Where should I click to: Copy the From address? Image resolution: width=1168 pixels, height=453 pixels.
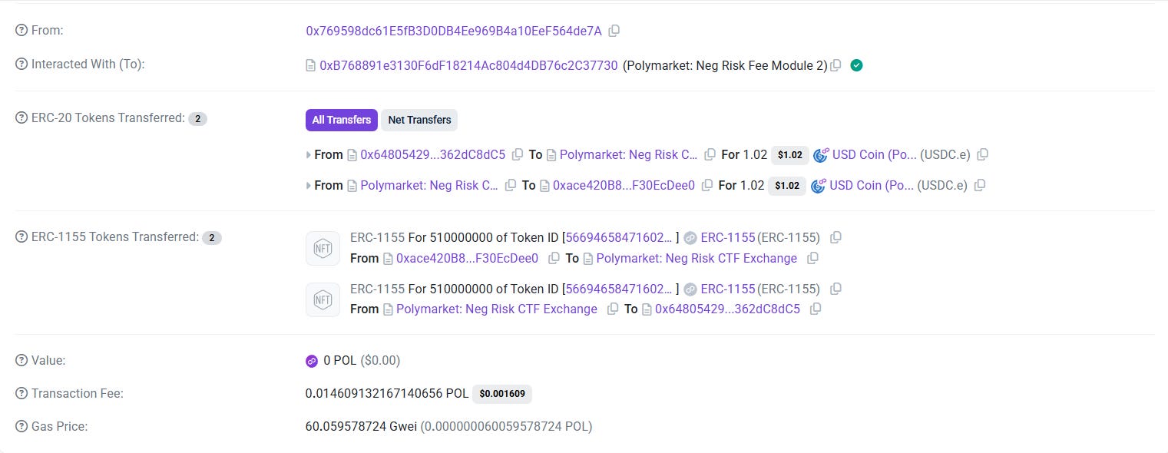pos(614,31)
